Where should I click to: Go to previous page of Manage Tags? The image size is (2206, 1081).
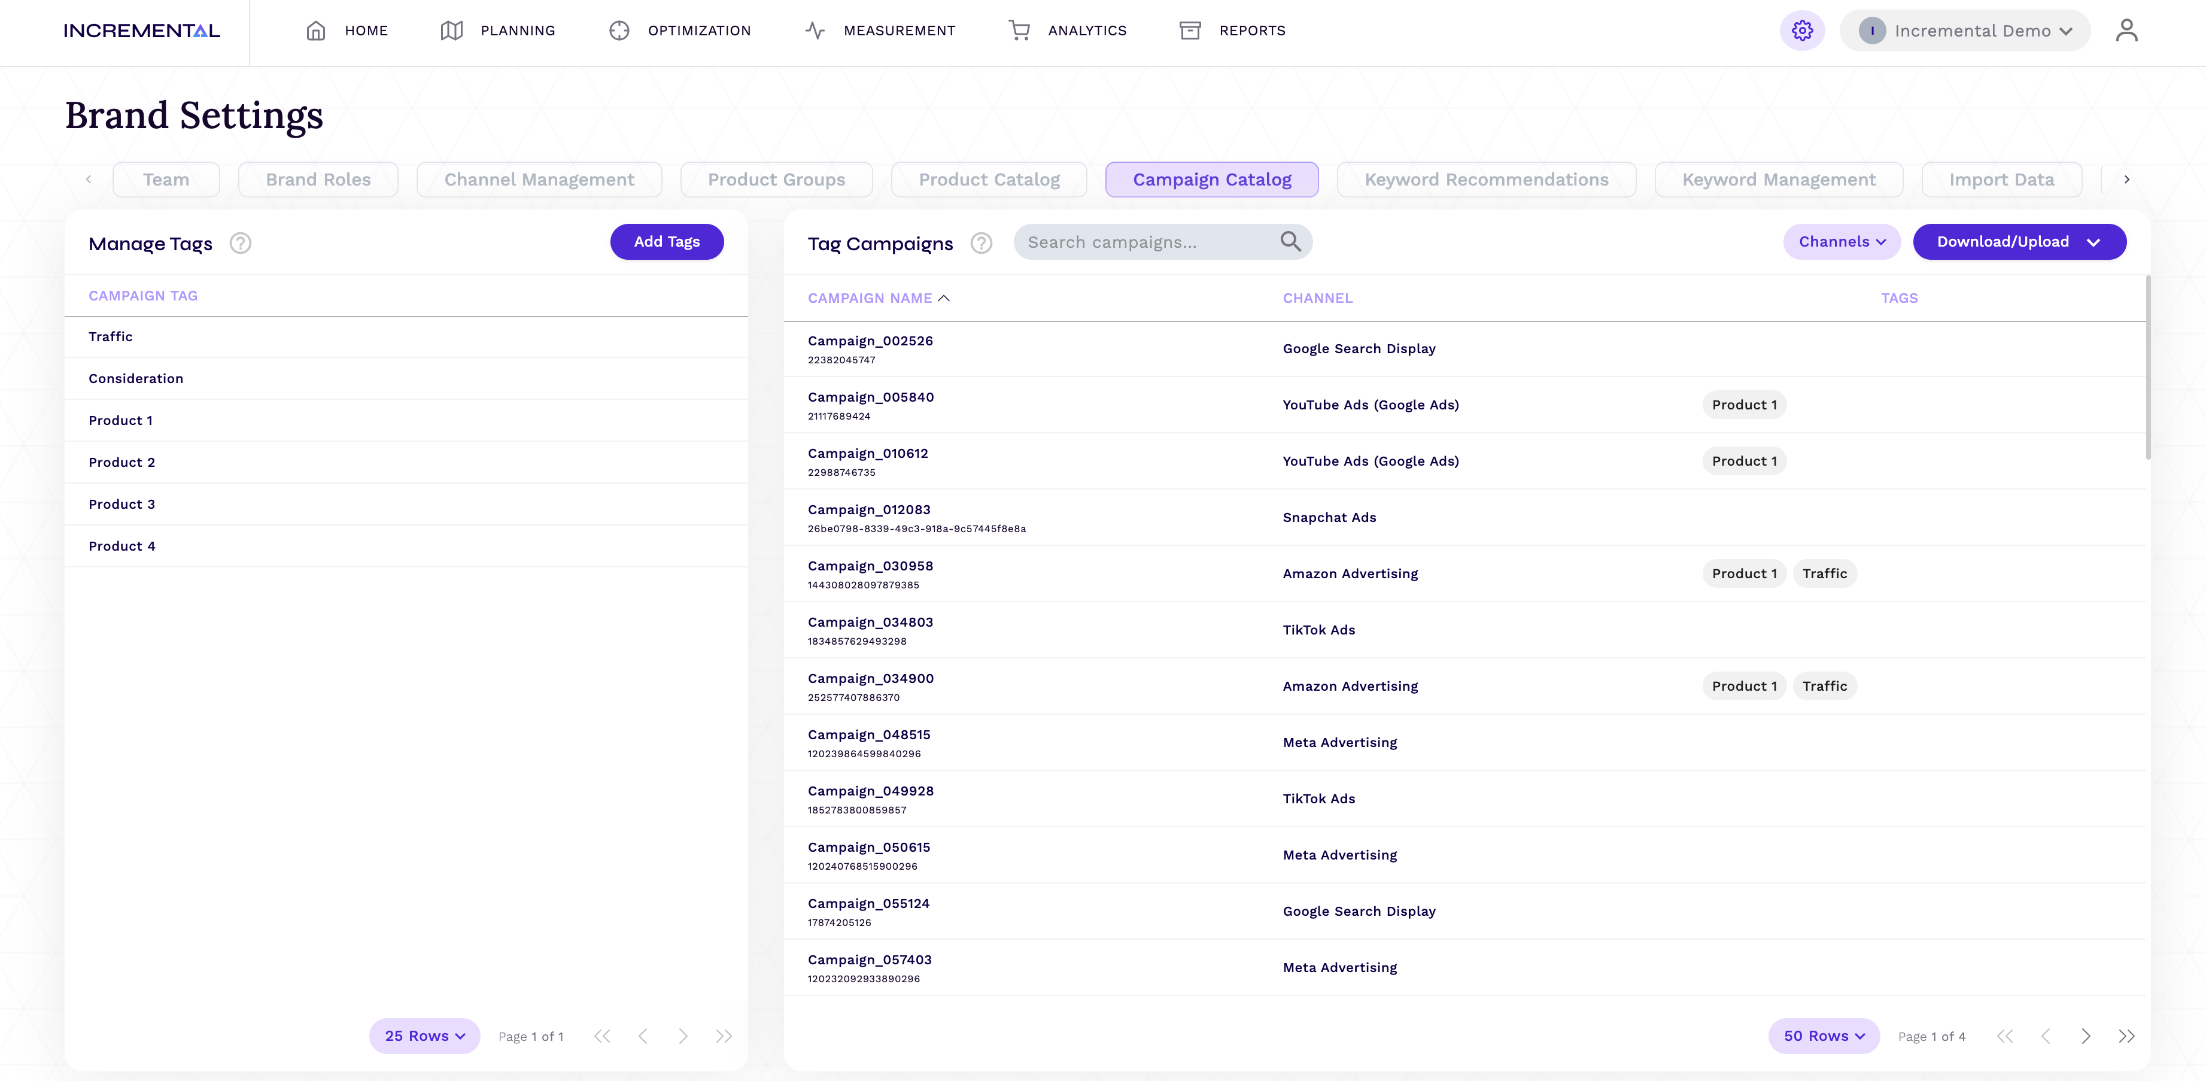tap(643, 1037)
